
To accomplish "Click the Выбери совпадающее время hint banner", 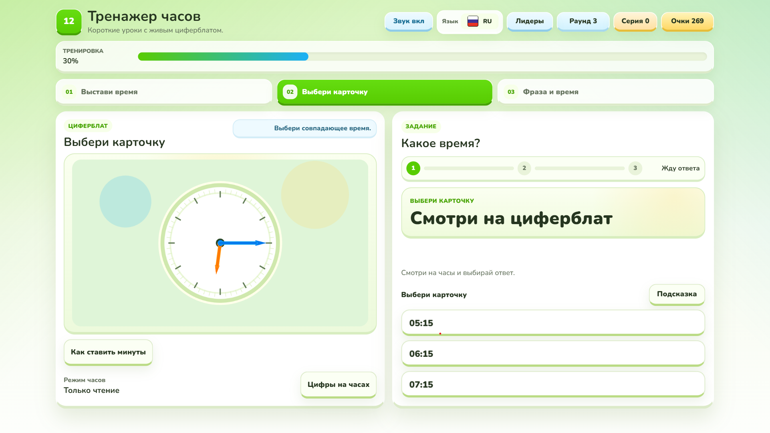I will [x=304, y=128].
